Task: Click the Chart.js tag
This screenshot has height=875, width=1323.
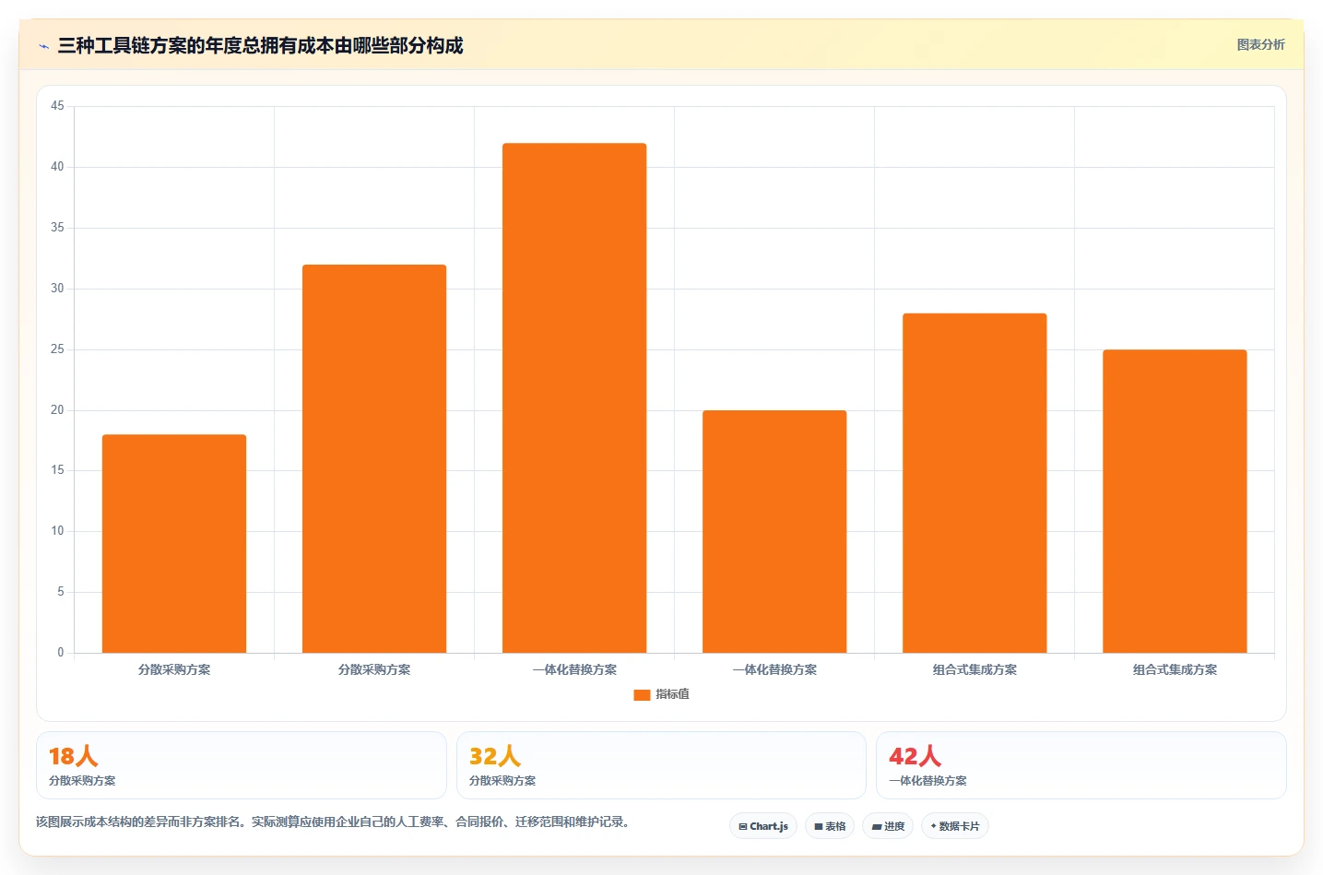Action: [763, 826]
